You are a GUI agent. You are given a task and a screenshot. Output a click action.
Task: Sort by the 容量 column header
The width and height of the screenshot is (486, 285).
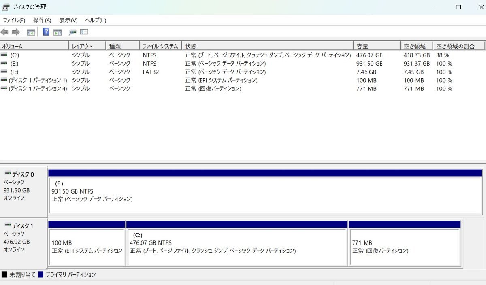pyautogui.click(x=377, y=46)
